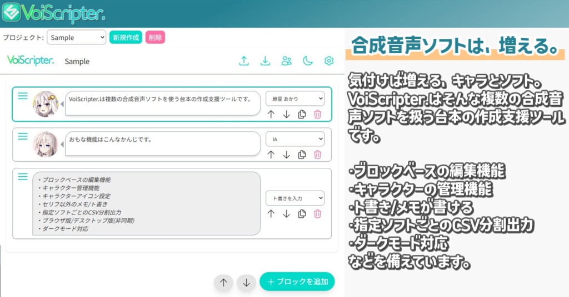Click memo line ・ブロックベースの編集機能

74,180
